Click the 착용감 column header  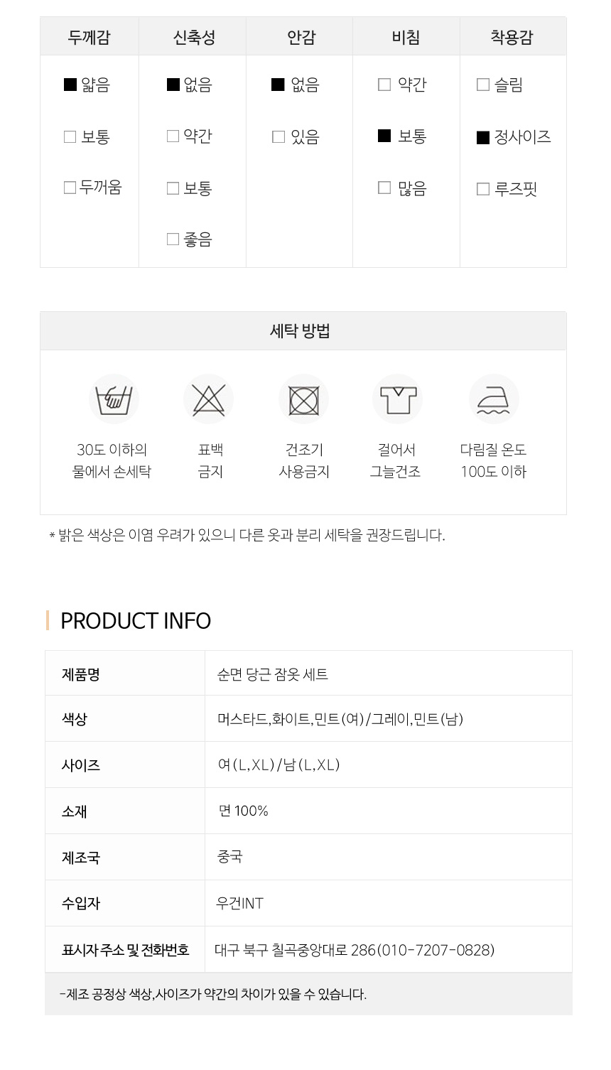tap(512, 37)
